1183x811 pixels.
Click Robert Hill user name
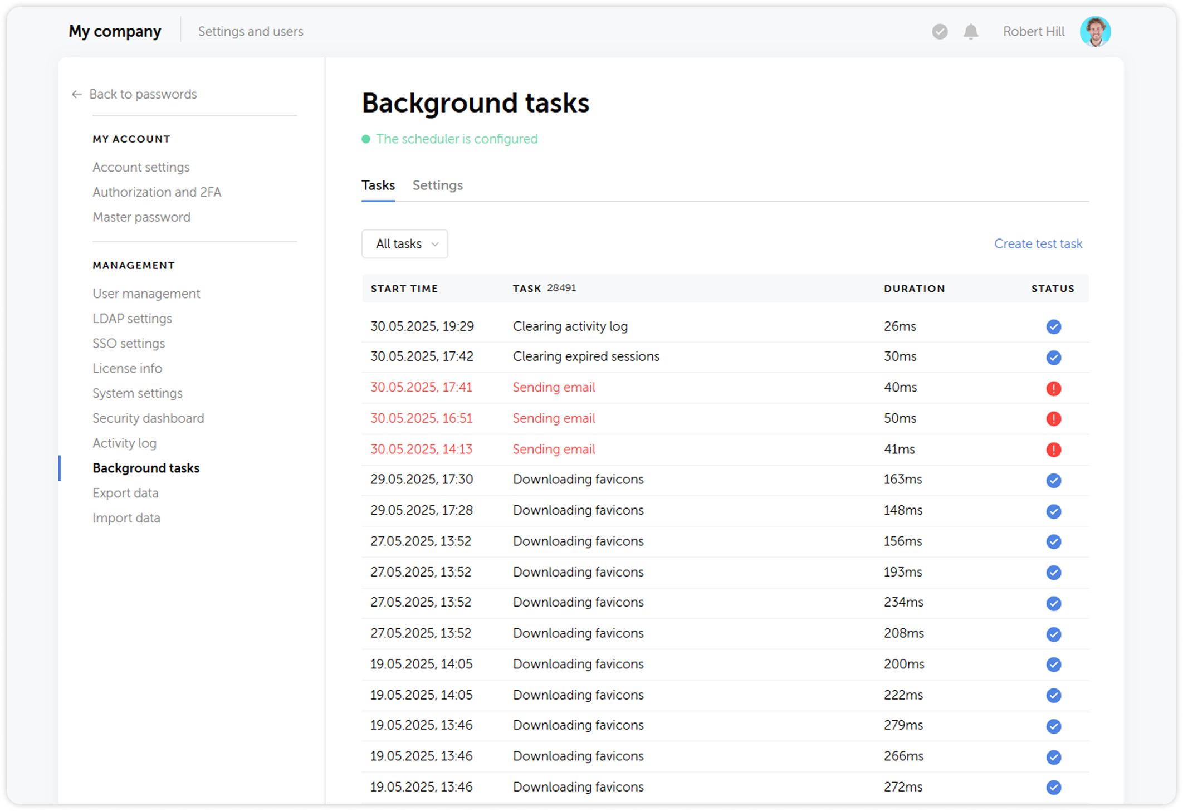tap(1034, 32)
